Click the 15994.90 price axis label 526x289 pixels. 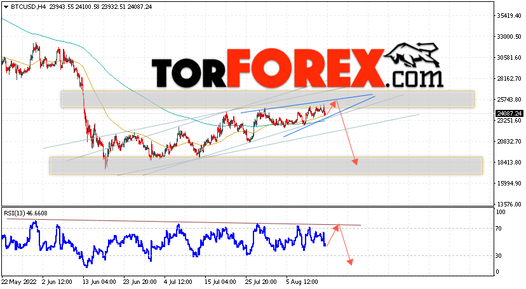point(509,184)
